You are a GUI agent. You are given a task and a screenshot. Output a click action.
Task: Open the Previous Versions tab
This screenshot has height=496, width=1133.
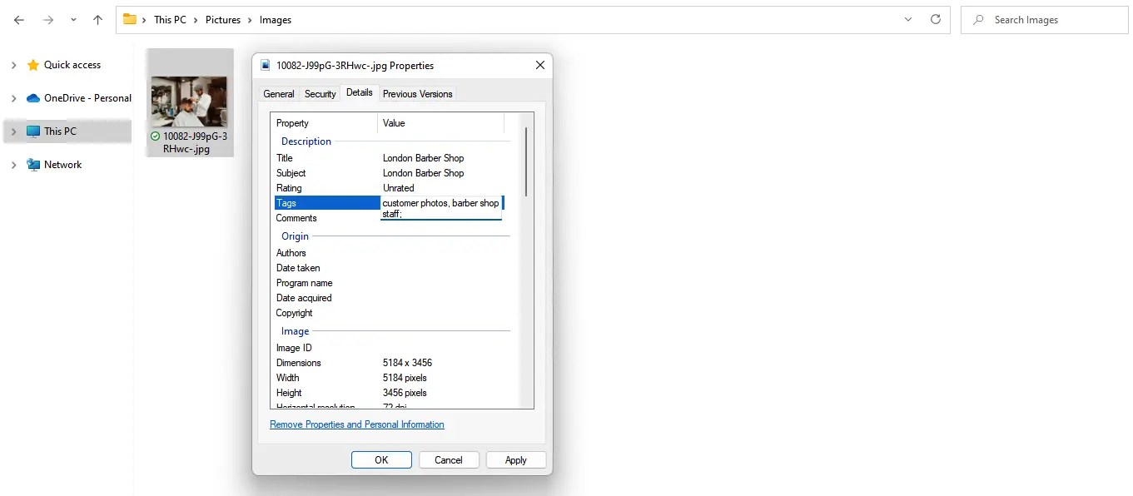(x=417, y=93)
